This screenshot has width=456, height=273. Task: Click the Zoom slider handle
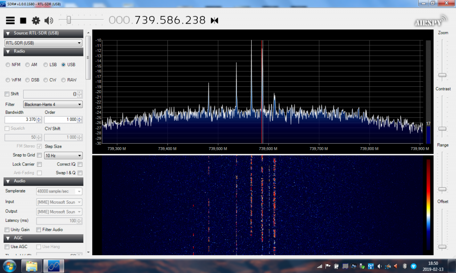click(442, 75)
